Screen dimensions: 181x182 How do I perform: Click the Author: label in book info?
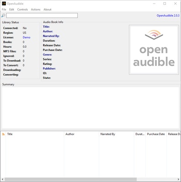(x=48, y=31)
